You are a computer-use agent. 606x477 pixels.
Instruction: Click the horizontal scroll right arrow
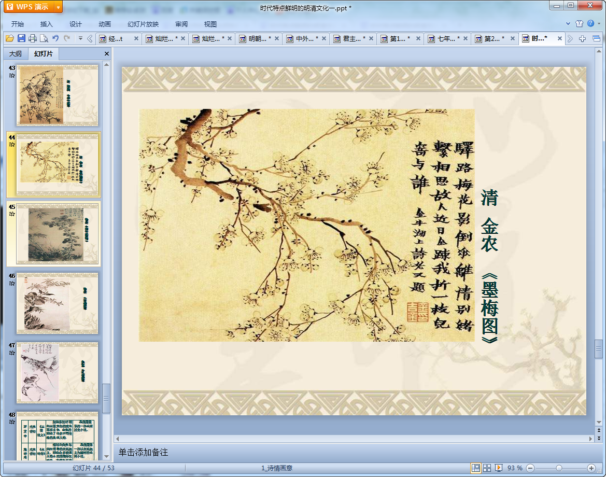tap(590, 439)
